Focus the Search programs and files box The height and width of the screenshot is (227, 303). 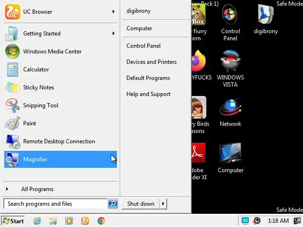(55, 204)
